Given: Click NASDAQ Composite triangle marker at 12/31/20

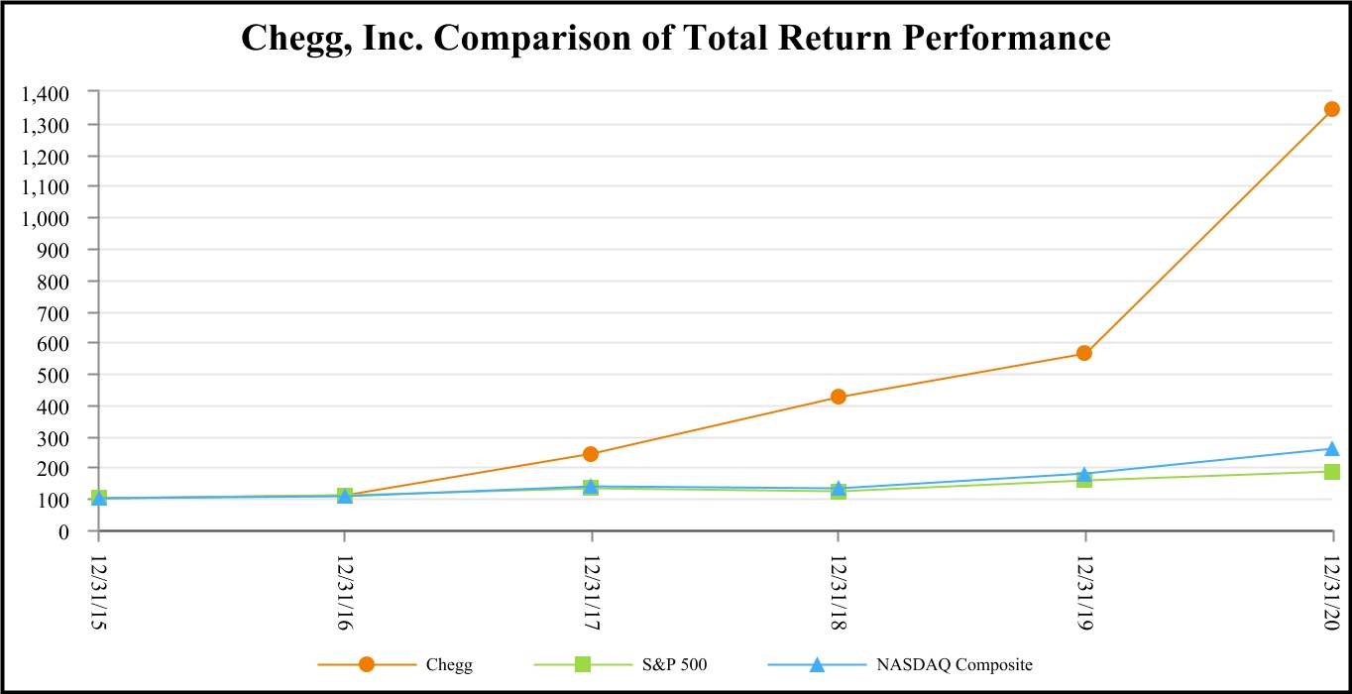Looking at the screenshot, I should pyautogui.click(x=1331, y=448).
